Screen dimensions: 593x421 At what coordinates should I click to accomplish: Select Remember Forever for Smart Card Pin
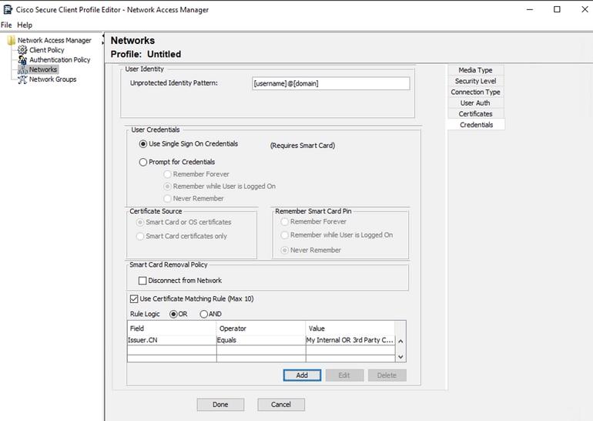point(285,222)
